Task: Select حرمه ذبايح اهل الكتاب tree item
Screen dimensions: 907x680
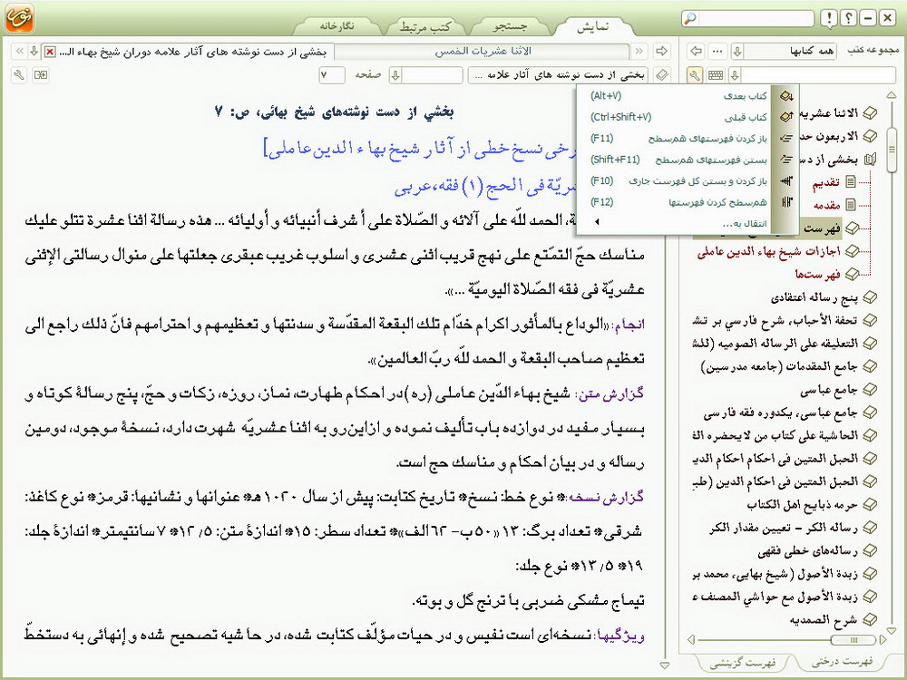Action: click(x=802, y=505)
